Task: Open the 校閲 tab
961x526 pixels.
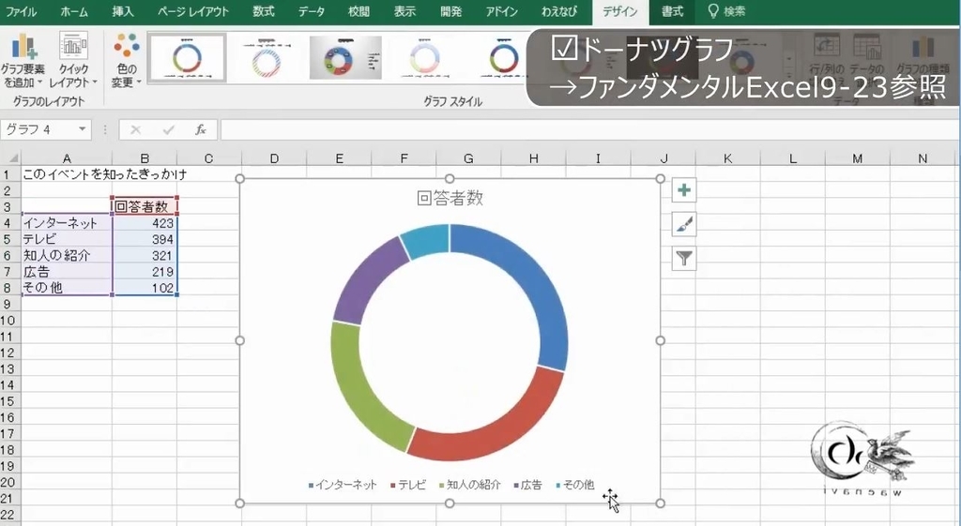Action: 358,11
